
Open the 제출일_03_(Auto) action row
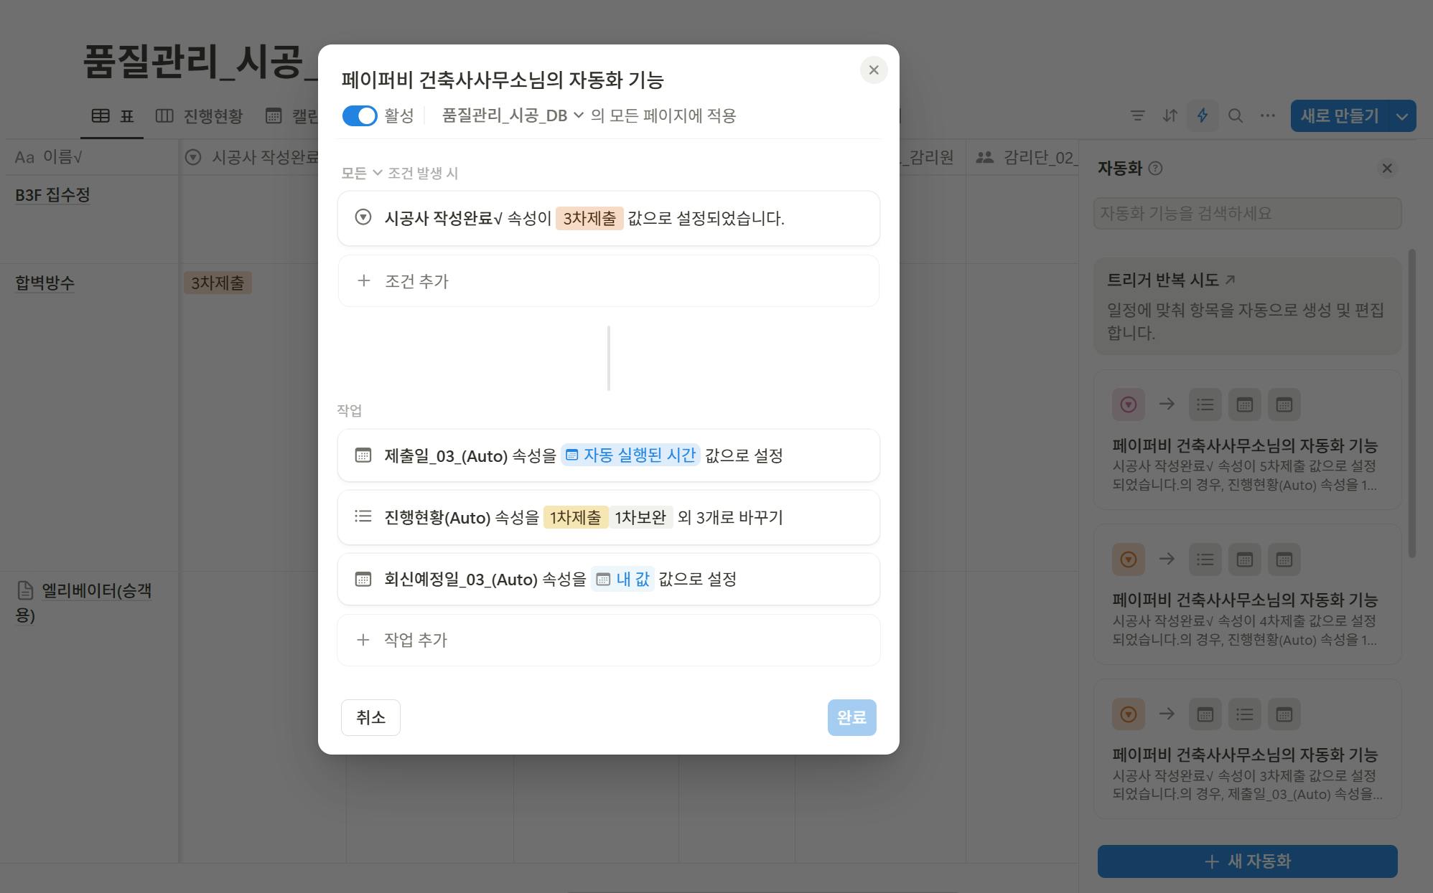click(609, 455)
